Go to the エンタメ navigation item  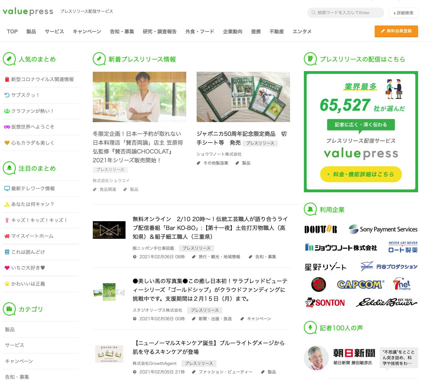[x=302, y=31]
